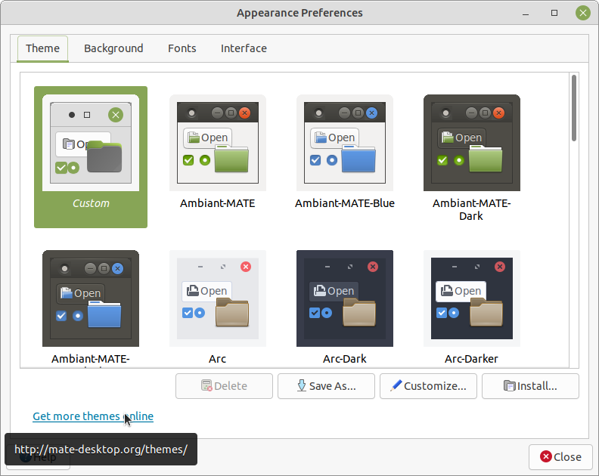Select the highlighted Custom theme icon
This screenshot has width=599, height=476.
coord(91,143)
